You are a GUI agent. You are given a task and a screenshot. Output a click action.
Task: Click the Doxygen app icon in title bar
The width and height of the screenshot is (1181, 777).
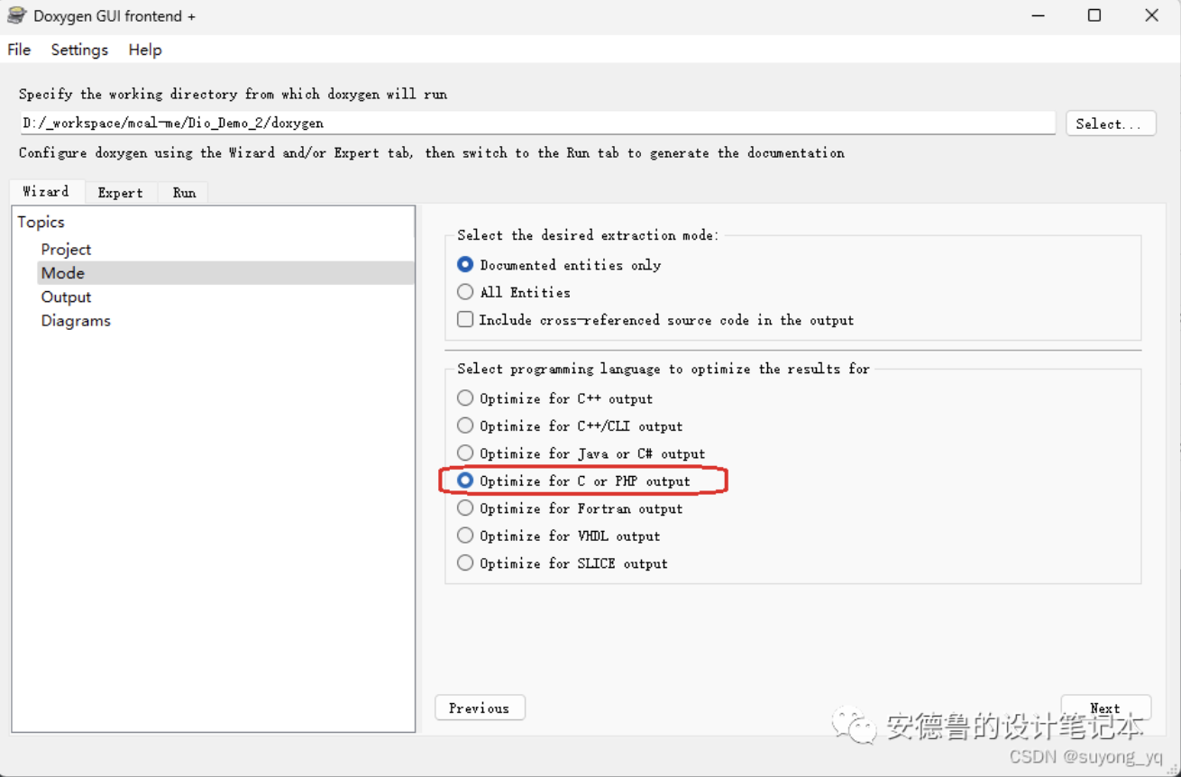click(16, 15)
